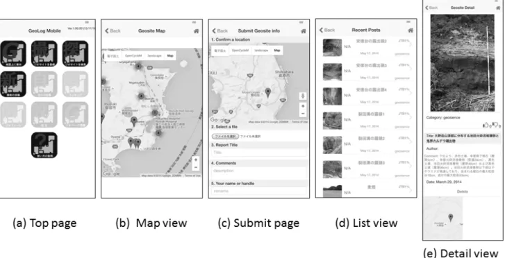Click the pin on Detail view mini map
The height and width of the screenshot is (258, 505).
click(451, 218)
